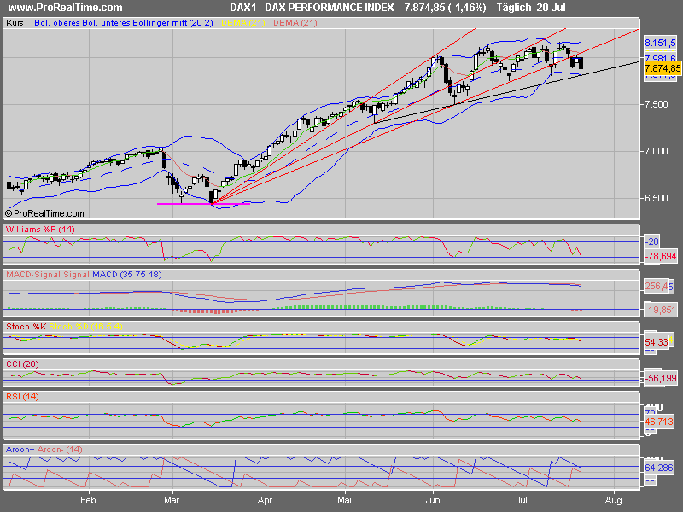Click the blue Aroon+ label
Viewport: 683px width, 512px height.
click(20, 450)
